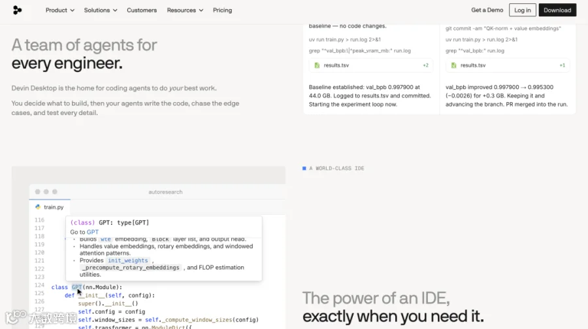Click the left results.tsv file icon
588x329 pixels.
click(317, 65)
